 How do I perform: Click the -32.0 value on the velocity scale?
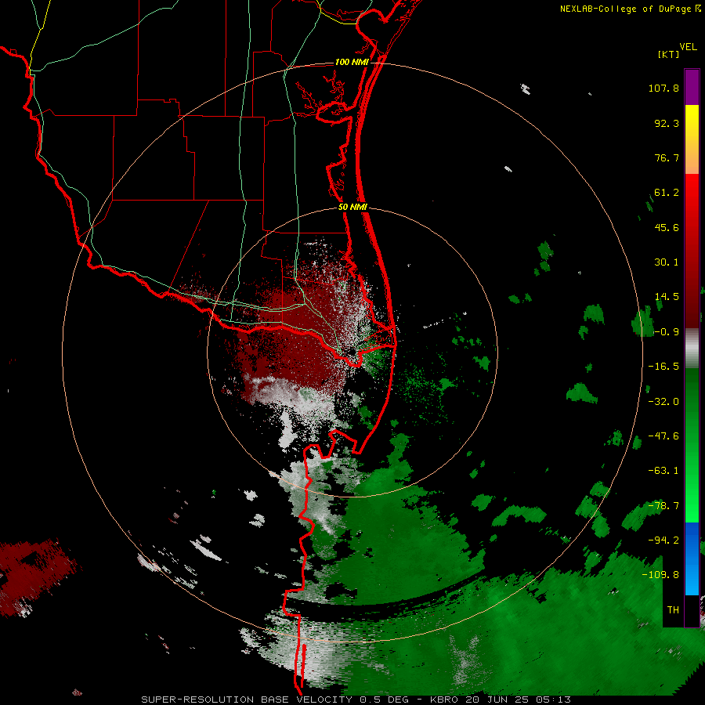(663, 402)
